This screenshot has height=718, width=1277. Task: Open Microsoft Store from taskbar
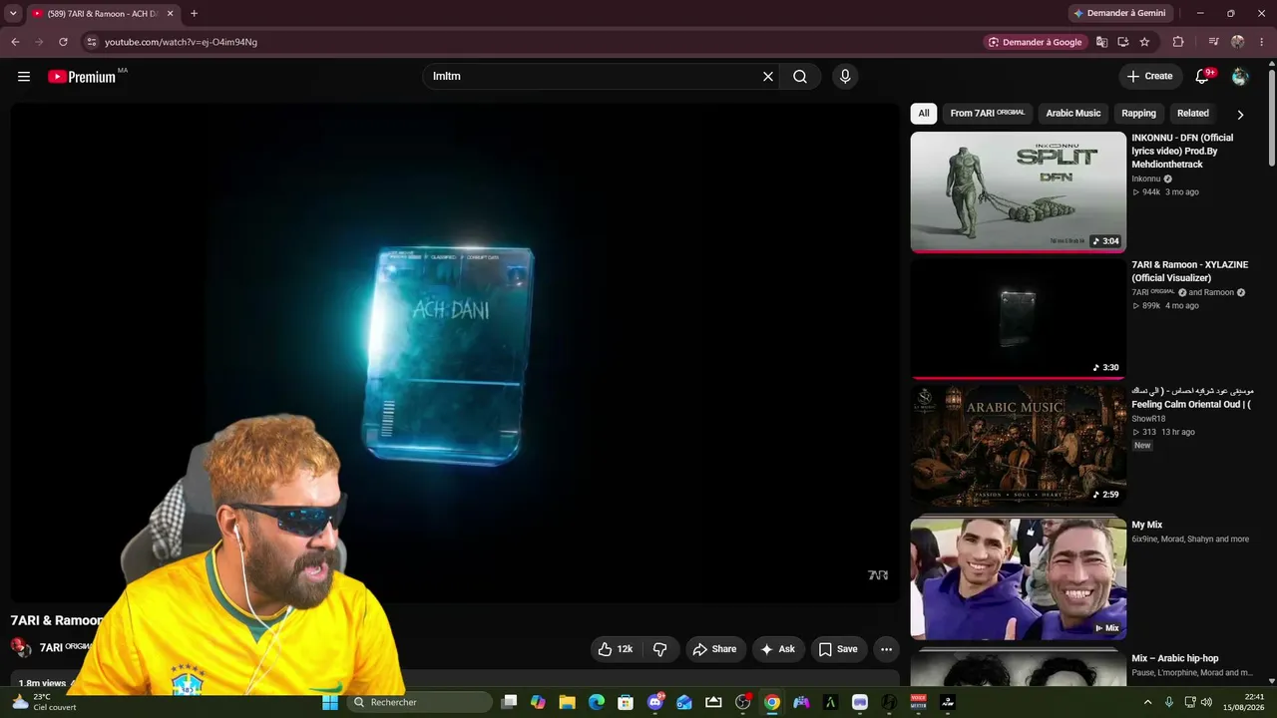point(626,702)
